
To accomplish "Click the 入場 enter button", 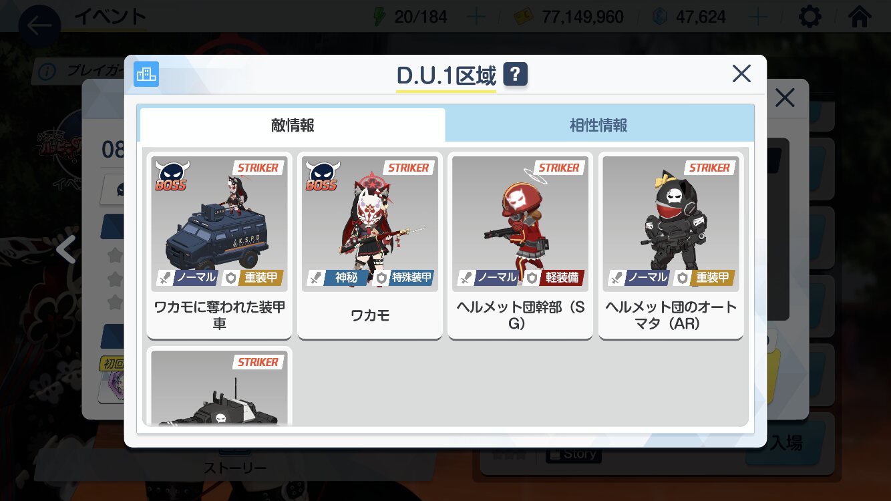I will (x=787, y=443).
